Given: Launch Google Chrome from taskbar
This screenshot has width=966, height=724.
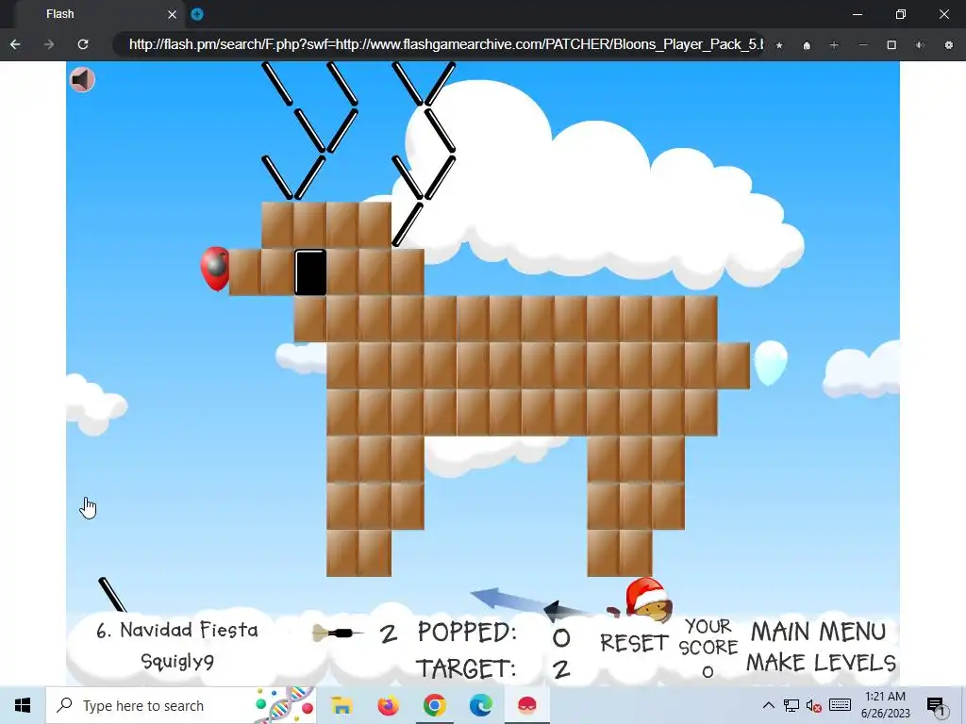Looking at the screenshot, I should [x=434, y=705].
